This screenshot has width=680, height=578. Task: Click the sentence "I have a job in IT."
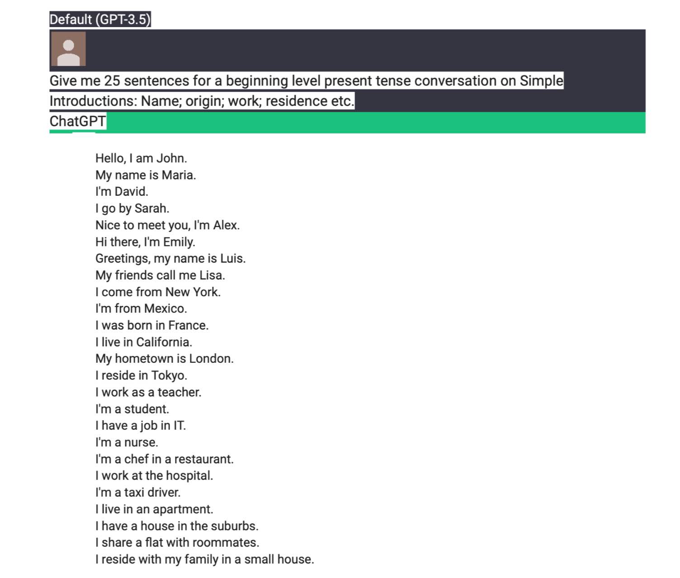pyautogui.click(x=141, y=426)
